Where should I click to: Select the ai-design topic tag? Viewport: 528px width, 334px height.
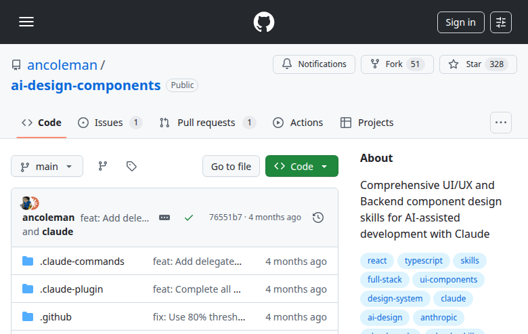click(x=385, y=318)
